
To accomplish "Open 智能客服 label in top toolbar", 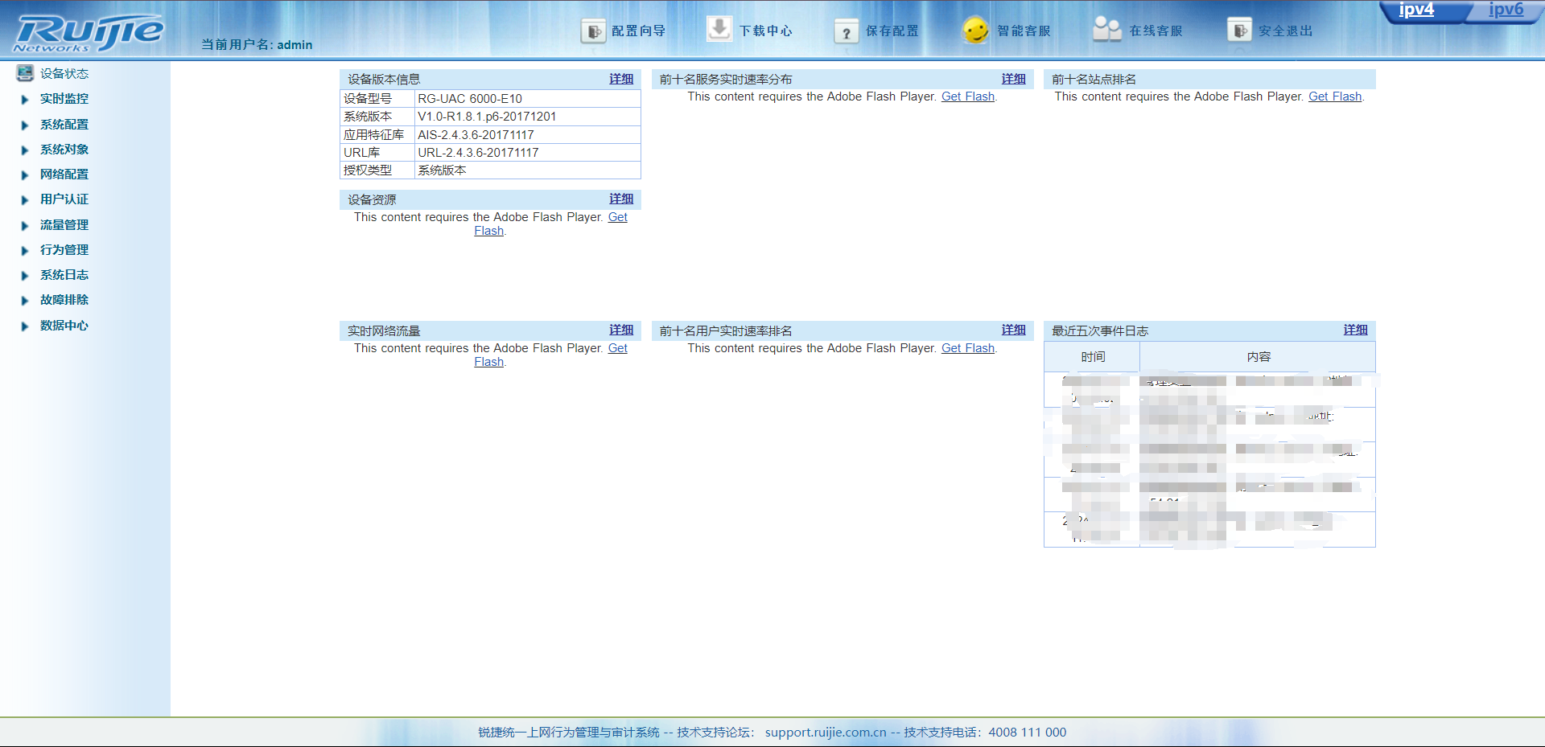I will [x=1024, y=31].
